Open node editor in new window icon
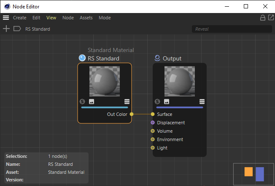Screen dimensions: 275x186 click(271, 18)
